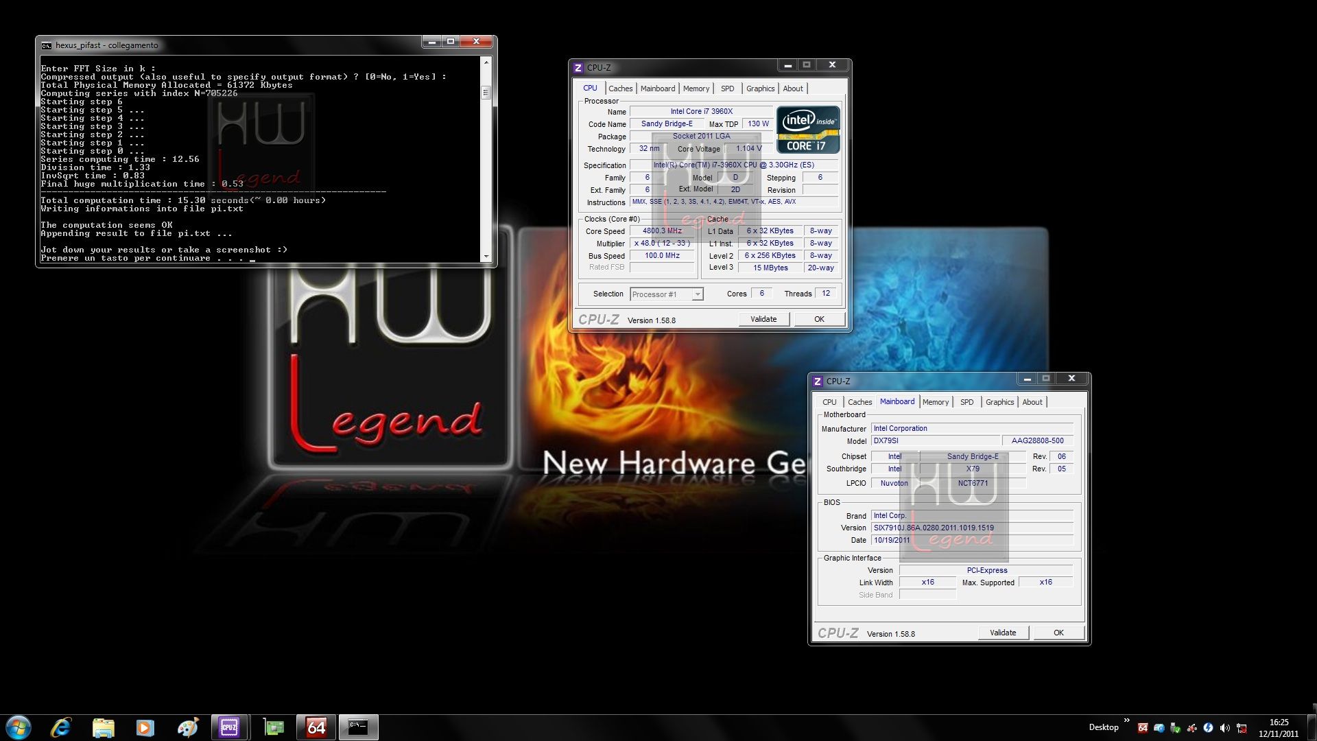
Task: Open About tab in lower CPU-Z window
Action: coord(1032,402)
